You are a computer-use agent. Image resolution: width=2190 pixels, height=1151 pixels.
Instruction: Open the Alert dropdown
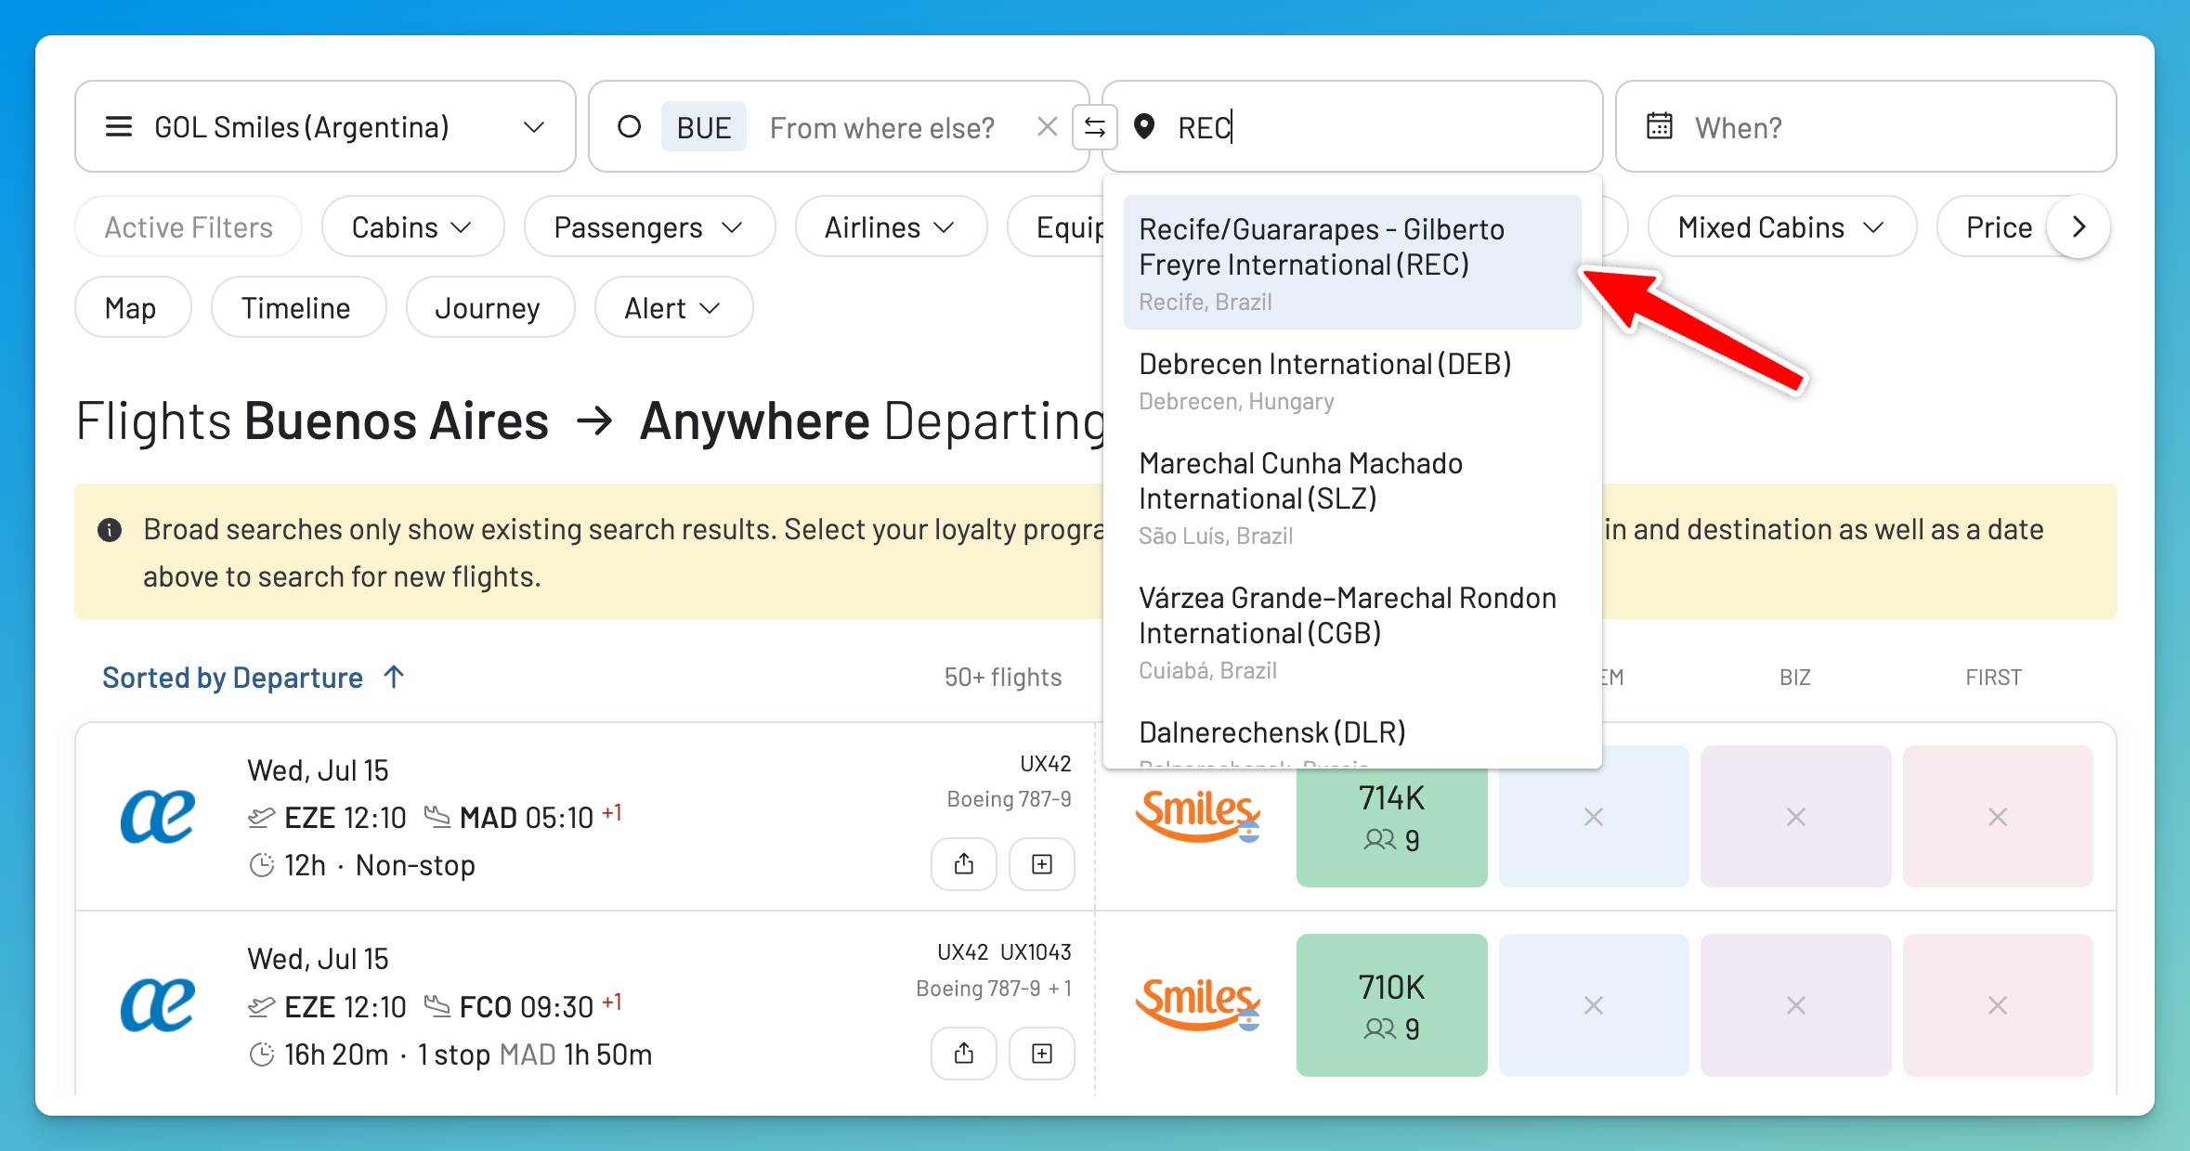pyautogui.click(x=673, y=307)
